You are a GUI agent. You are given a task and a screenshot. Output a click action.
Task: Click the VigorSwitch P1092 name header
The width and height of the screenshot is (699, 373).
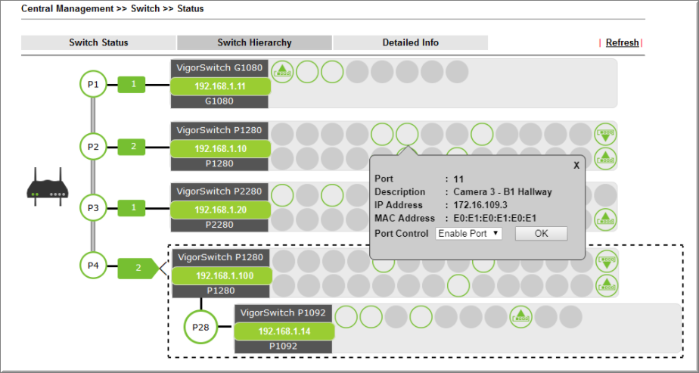pos(284,312)
